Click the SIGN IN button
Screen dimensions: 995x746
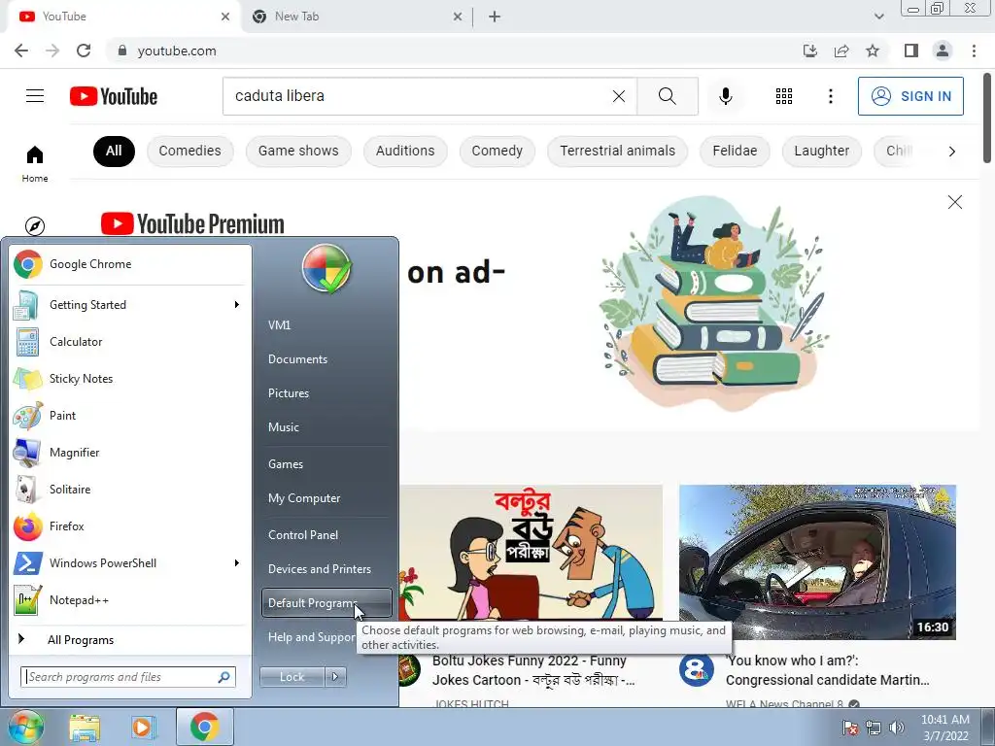tap(910, 96)
